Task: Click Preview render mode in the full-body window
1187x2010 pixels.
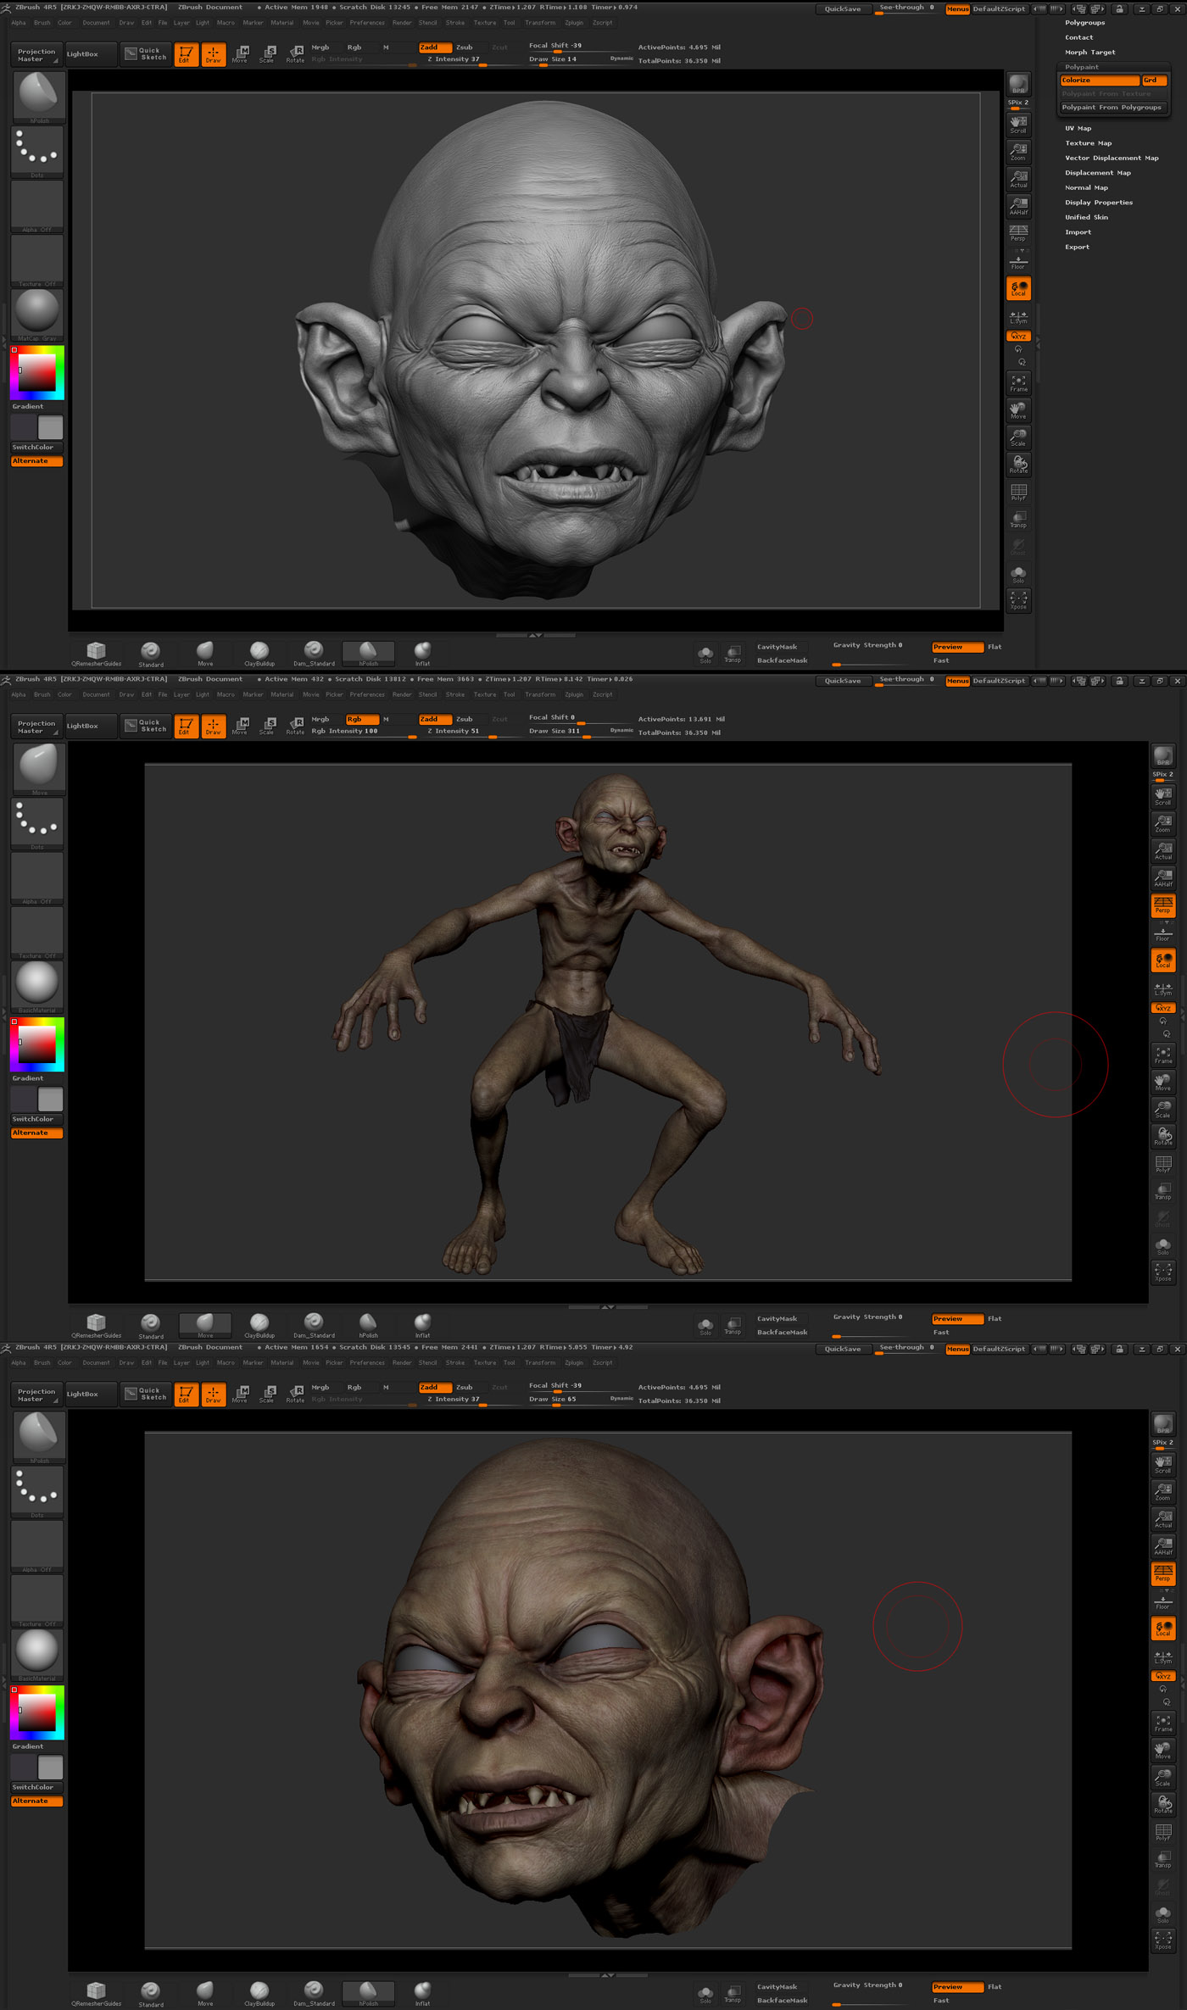Action: click(957, 1319)
